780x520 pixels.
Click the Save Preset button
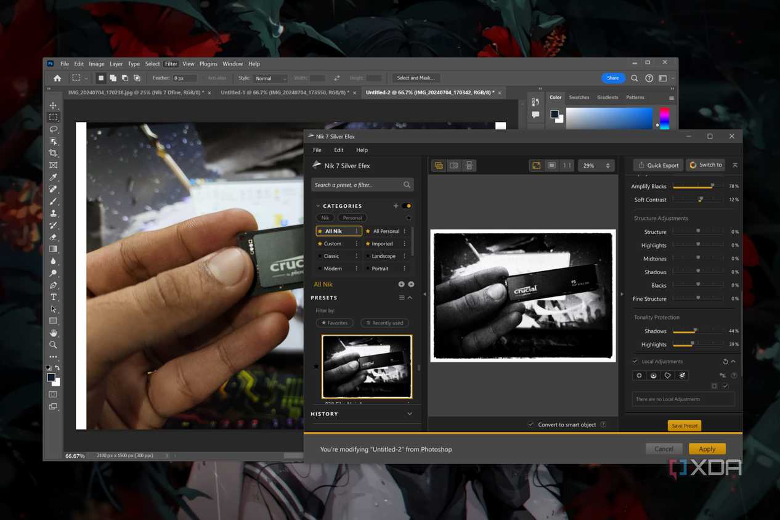coord(685,426)
